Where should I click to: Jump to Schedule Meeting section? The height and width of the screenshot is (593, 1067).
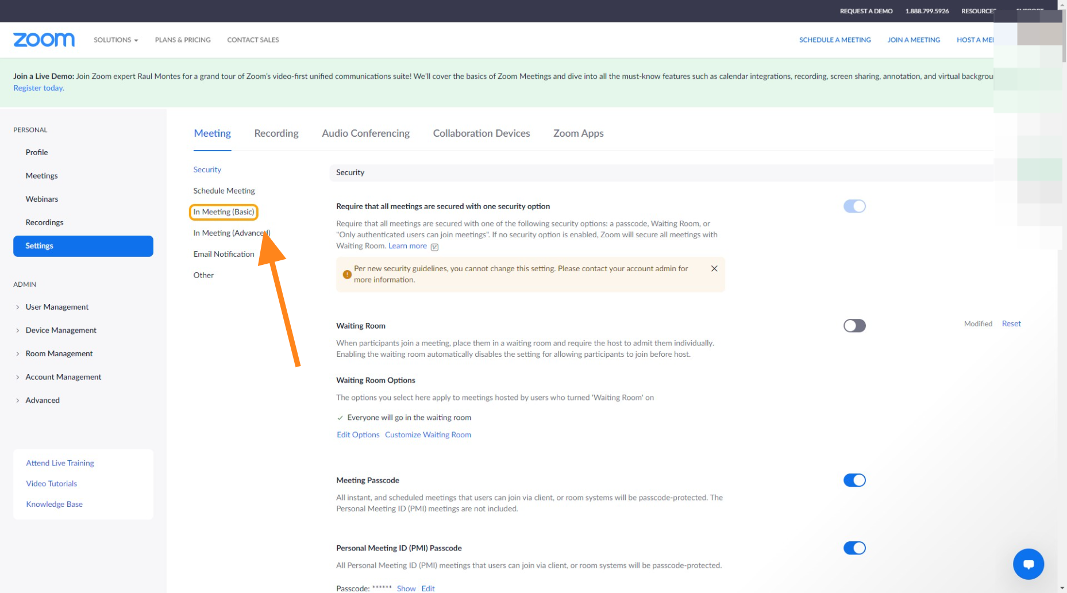(x=224, y=191)
